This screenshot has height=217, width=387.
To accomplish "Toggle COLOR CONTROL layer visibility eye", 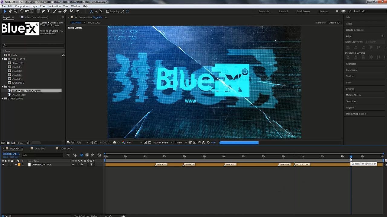I will point(3,165).
